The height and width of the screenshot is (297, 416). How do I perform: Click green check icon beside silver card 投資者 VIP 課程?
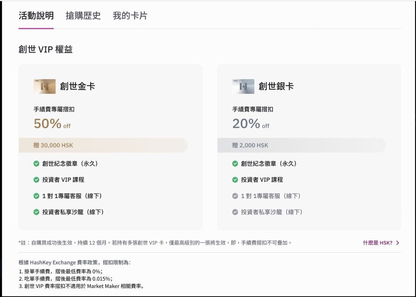(x=235, y=180)
